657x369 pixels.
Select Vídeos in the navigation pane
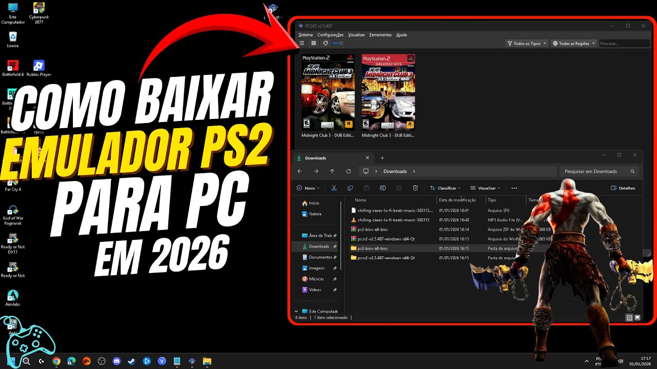pyautogui.click(x=315, y=290)
